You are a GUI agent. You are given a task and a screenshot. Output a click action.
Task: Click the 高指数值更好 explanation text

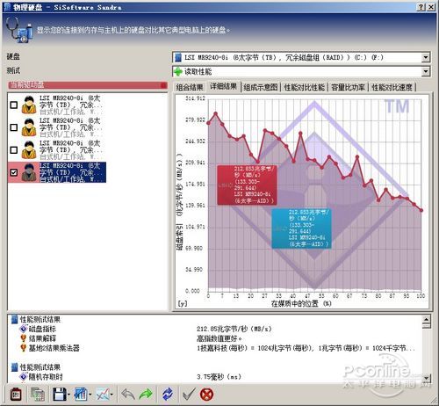point(219,338)
